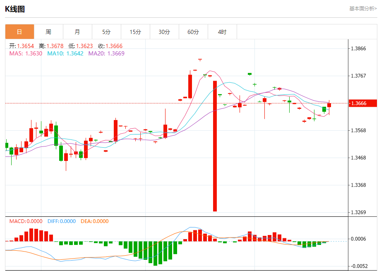The image size is (379, 271).
Task: Open the 5分 timeframe tab
Action: point(107,32)
